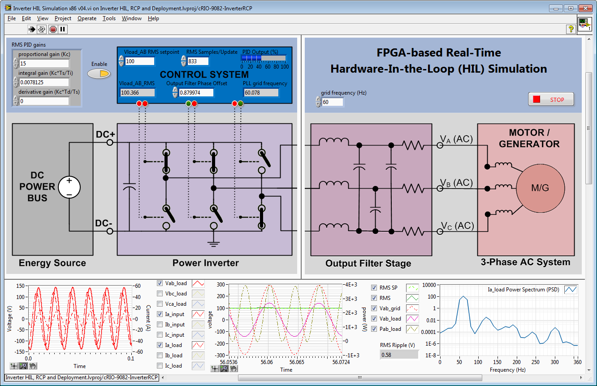This screenshot has height=386, width=597.
Task: Click the LabVIEW icon in the title bar
Action: pyautogui.click(x=8, y=8)
